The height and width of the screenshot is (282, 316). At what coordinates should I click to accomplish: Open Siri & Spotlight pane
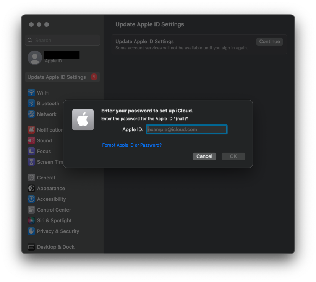point(54,220)
